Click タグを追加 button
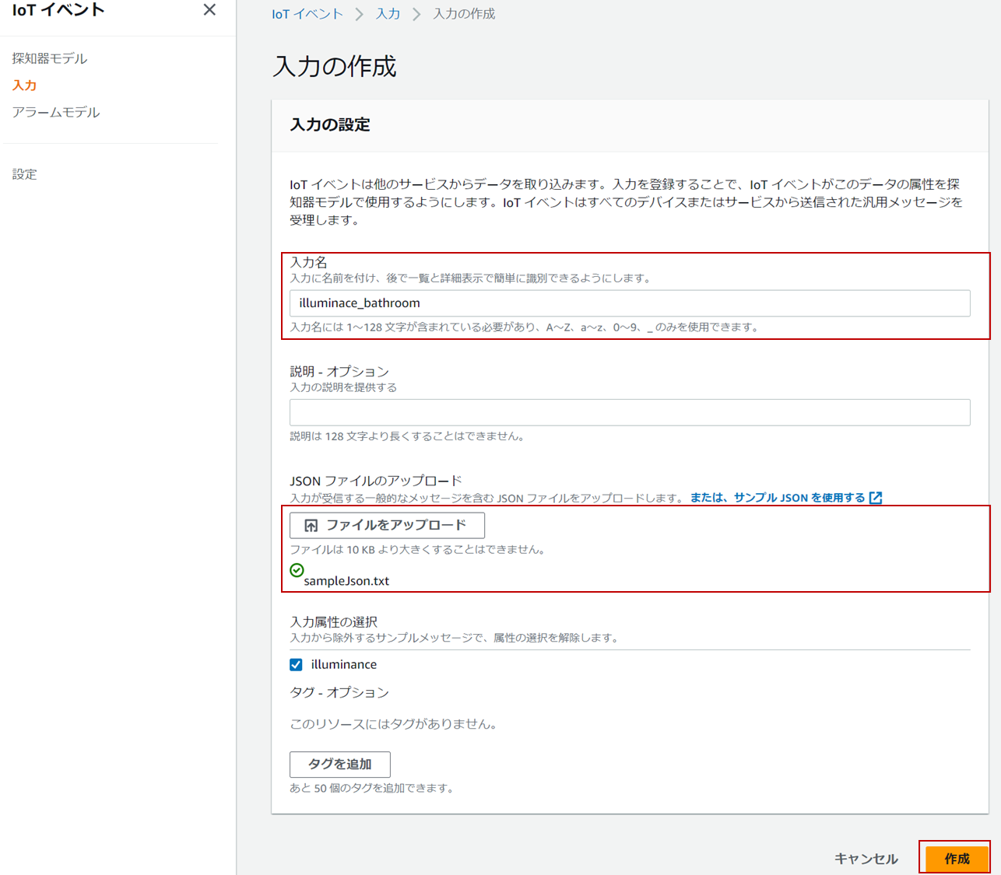 pyautogui.click(x=340, y=765)
